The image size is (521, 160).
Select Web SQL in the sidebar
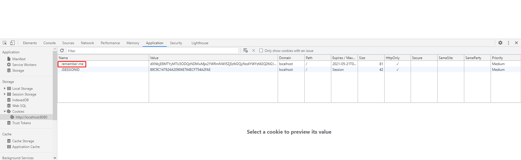(19, 106)
